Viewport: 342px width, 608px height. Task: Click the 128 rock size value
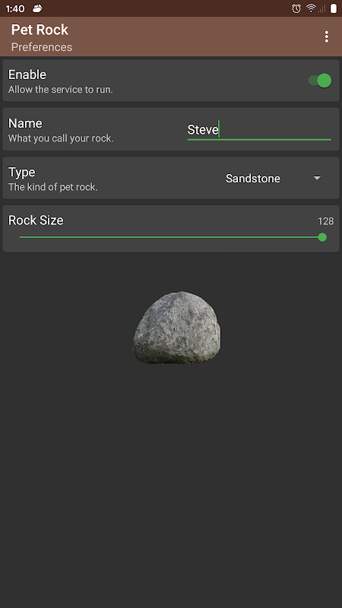(x=326, y=221)
